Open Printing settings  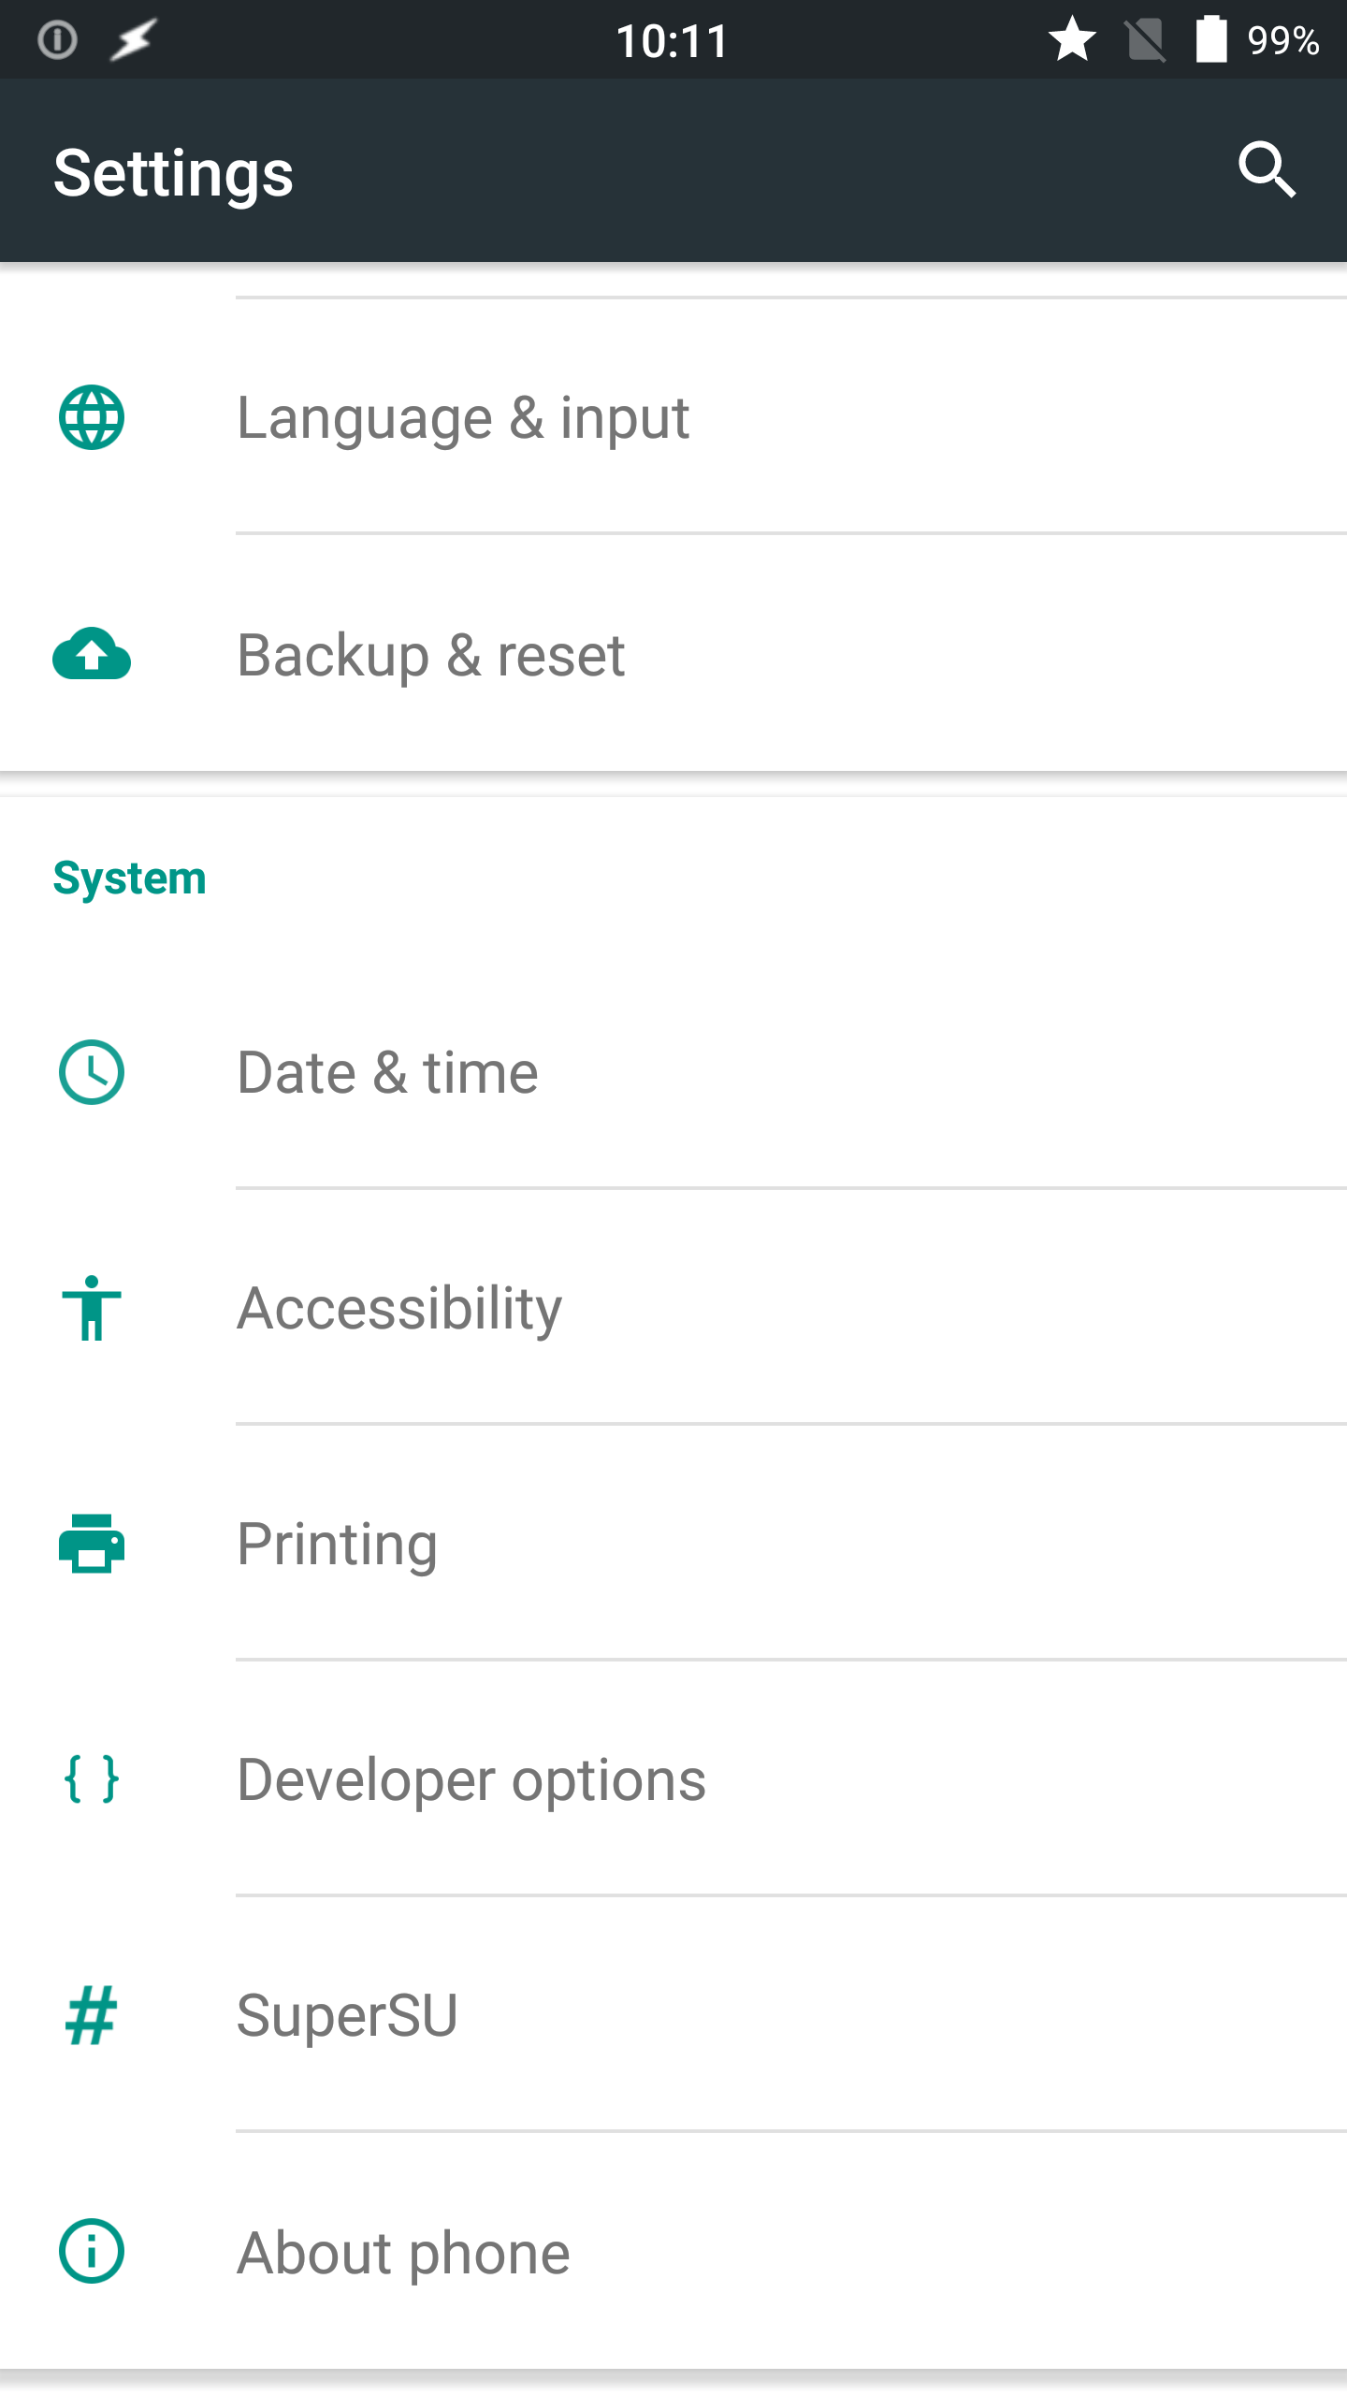pyautogui.click(x=673, y=1544)
